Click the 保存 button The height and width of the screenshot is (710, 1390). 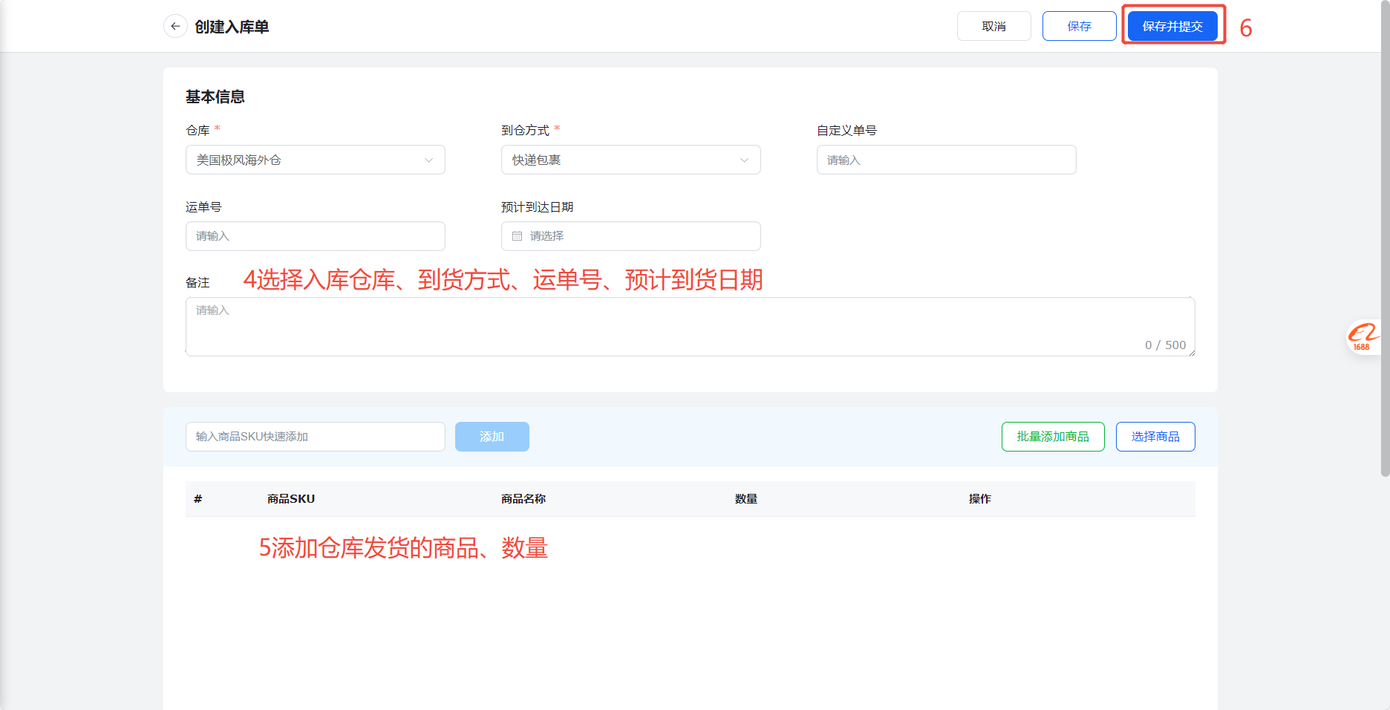[x=1079, y=26]
